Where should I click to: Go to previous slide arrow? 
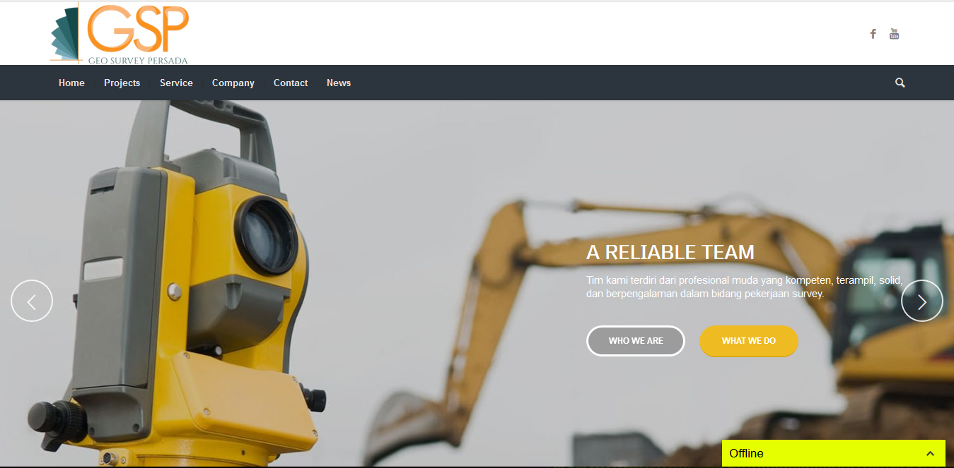pos(32,301)
